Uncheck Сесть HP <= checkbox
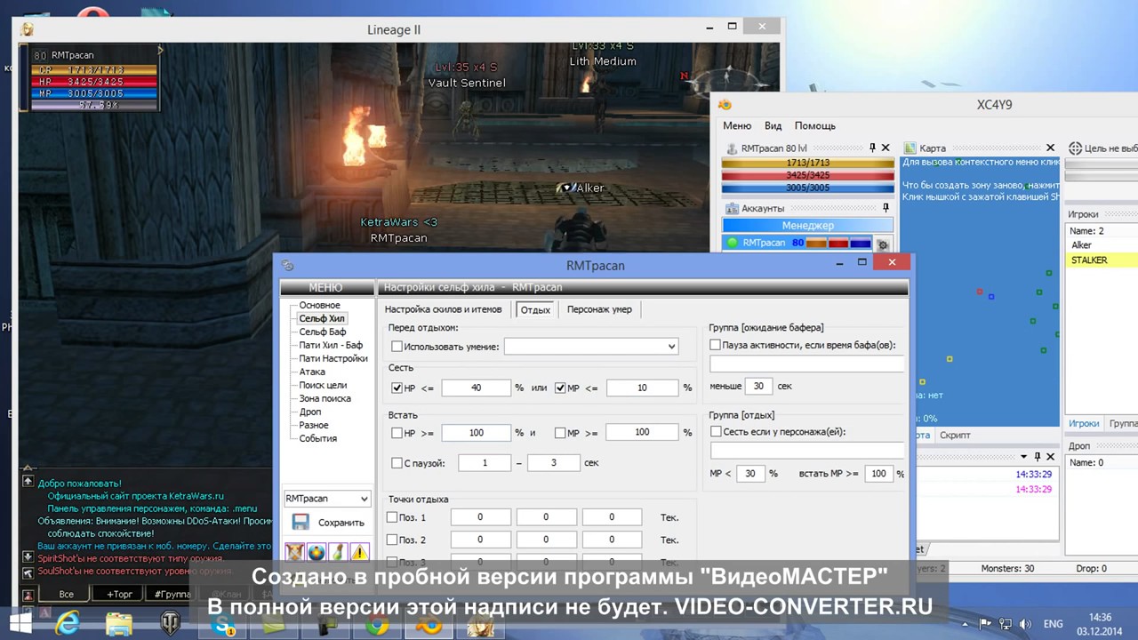The image size is (1138, 640). [397, 388]
